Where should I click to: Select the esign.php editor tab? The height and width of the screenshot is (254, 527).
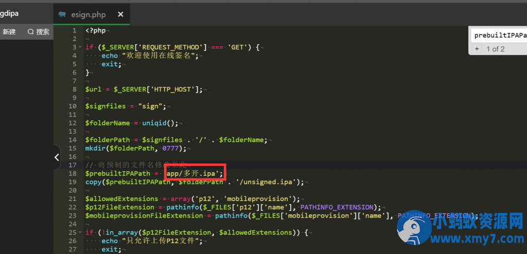(x=87, y=14)
